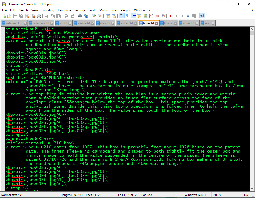Toggle the ABC spell check icon

coord(202,16)
